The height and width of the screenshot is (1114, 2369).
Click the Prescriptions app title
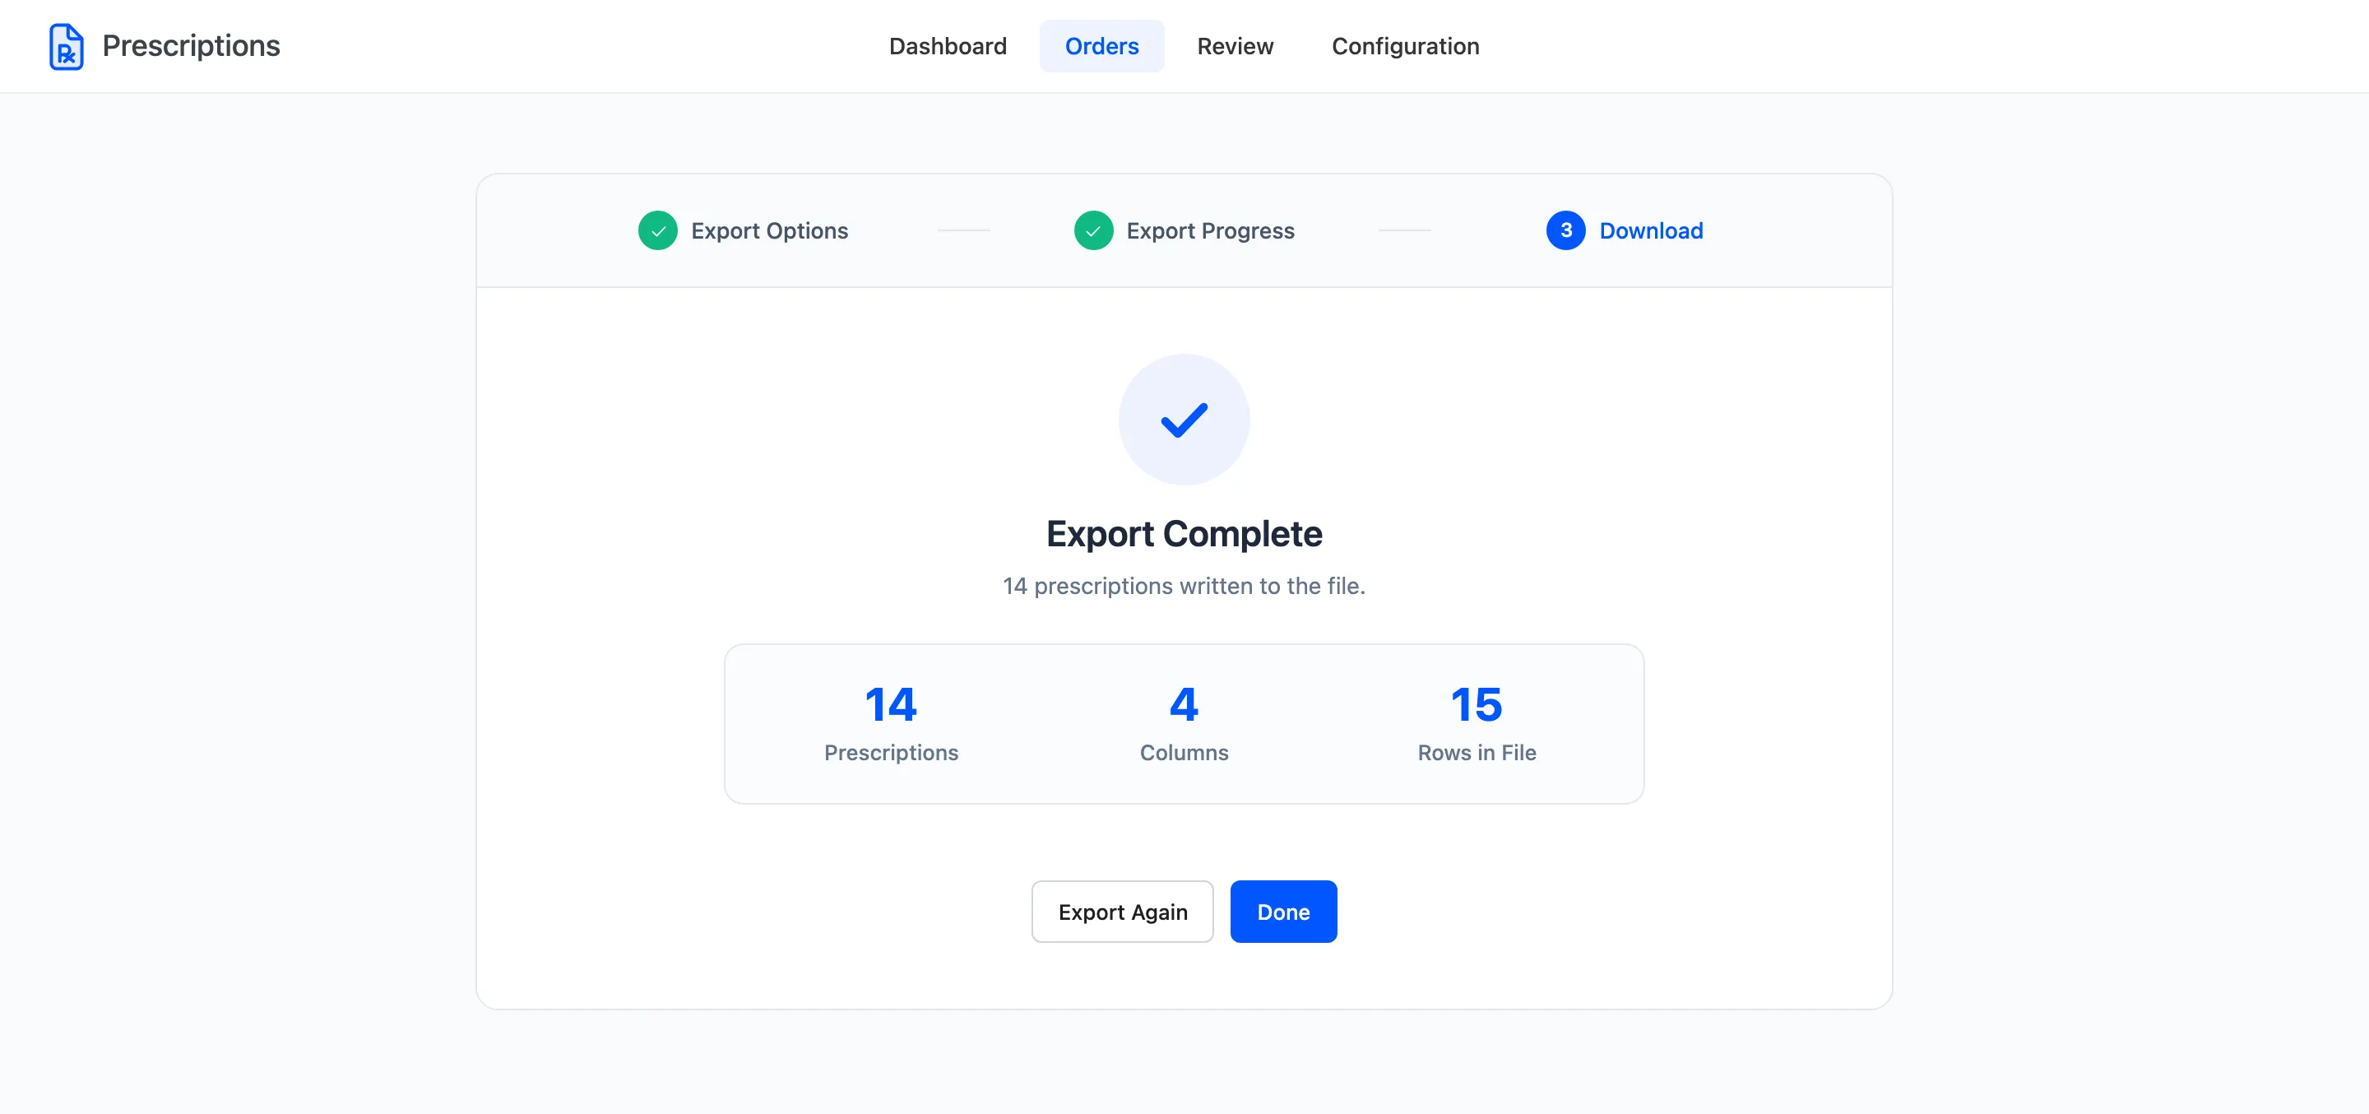190,46
